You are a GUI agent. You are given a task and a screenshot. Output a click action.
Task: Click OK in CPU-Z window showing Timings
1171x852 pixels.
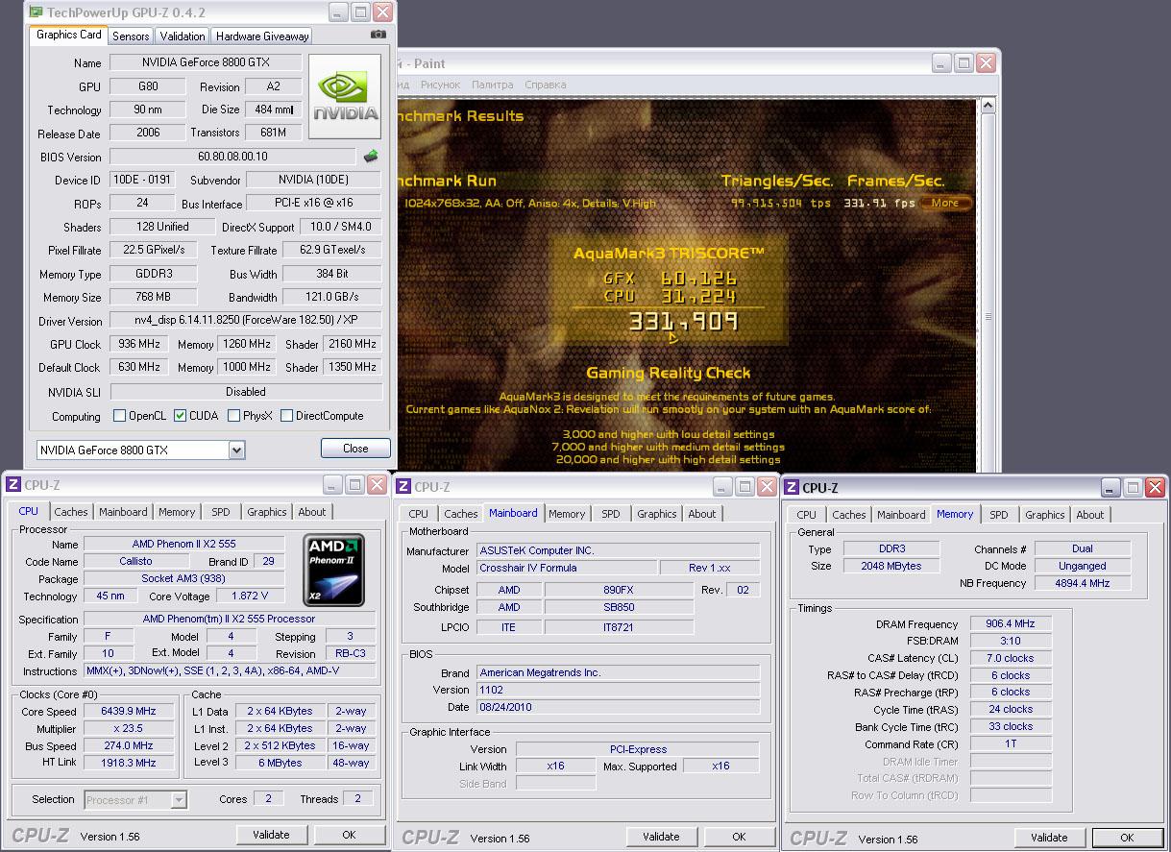click(1127, 838)
